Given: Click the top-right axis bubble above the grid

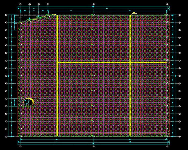Looking at the screenshot, I should coord(167,5).
